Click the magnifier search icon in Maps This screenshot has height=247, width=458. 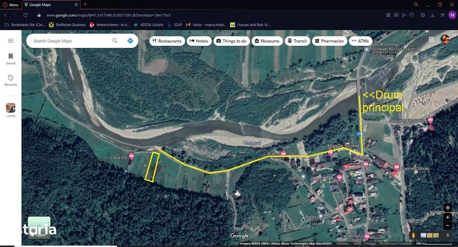pos(115,41)
